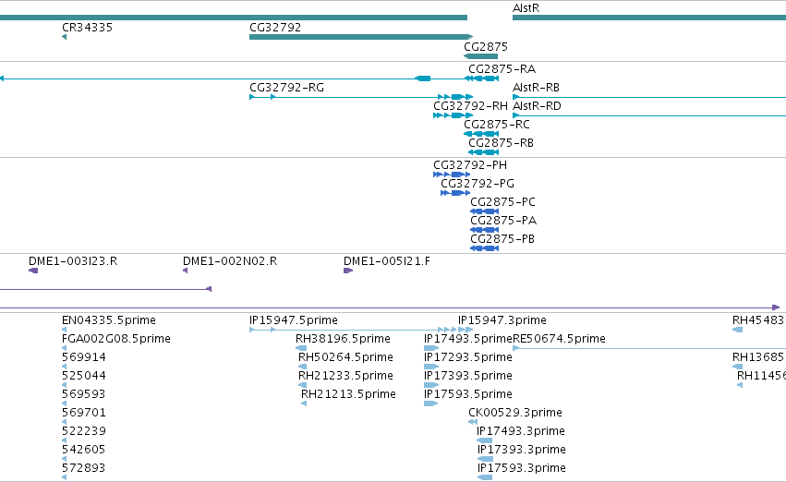Select EST FGA002G08.5prime
Screen dimensions: 786x482
tap(64, 348)
